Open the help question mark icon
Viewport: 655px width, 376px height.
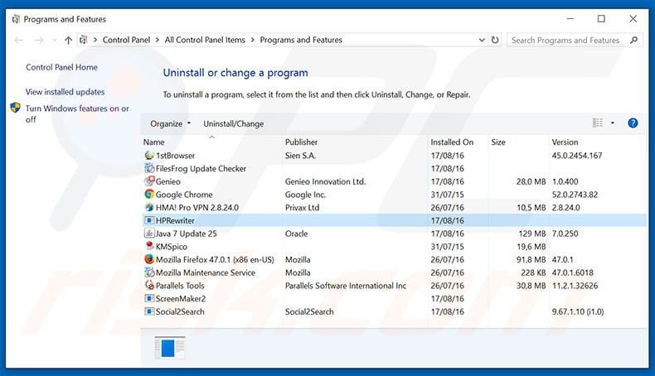(x=633, y=123)
